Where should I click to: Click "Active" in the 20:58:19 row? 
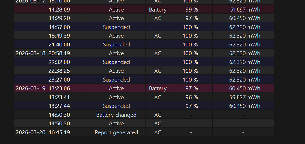(116, 53)
